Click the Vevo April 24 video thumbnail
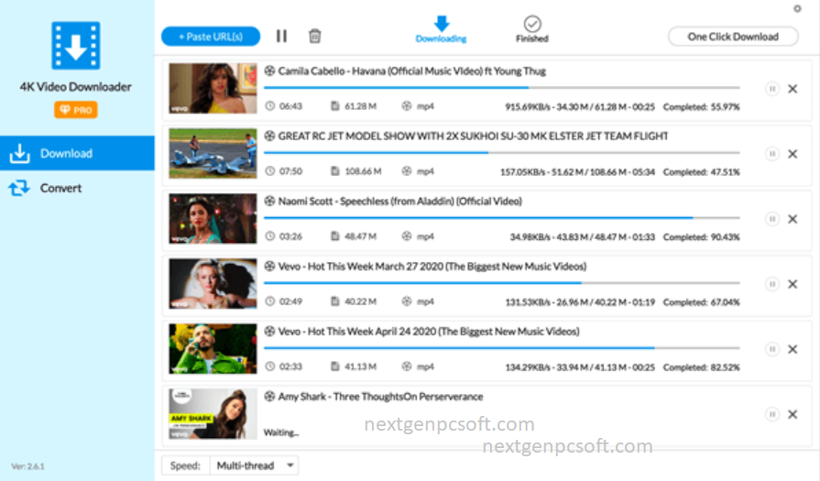This screenshot has width=820, height=481. [213, 349]
